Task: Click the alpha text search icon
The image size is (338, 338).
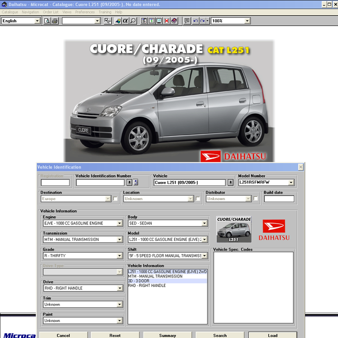Action: pos(125,21)
